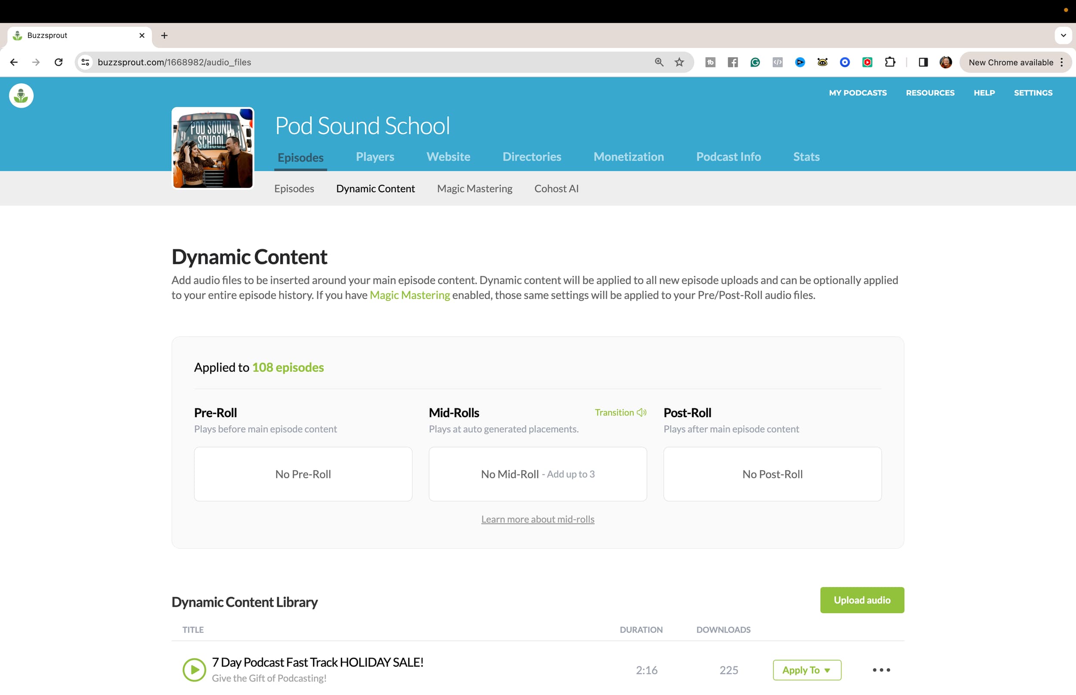The width and height of the screenshot is (1076, 695).
Task: Open the tab search chevron dropdown
Action: [x=1064, y=35]
